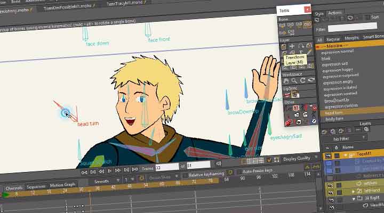Select the highlighted fourth Bone tool icon
The height and width of the screenshot is (213, 384).
pyautogui.click(x=307, y=24)
